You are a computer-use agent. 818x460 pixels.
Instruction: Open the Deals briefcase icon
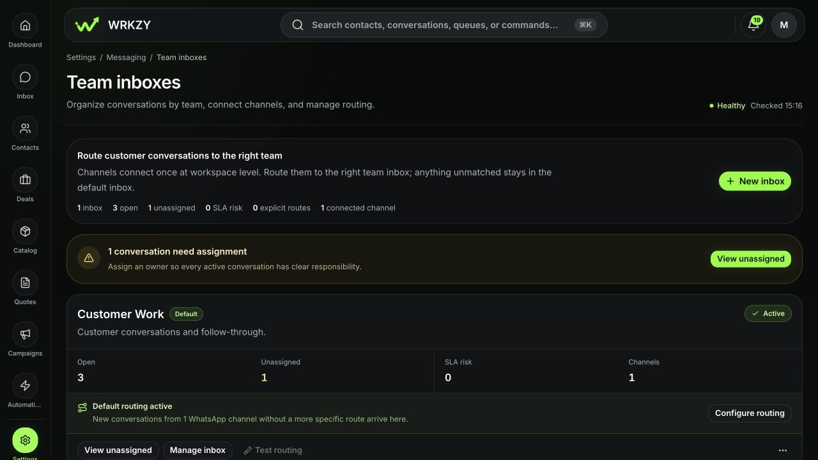click(x=25, y=180)
